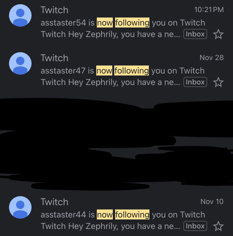The image size is (233, 236).
Task: Open the 'asstaster44 is now following you' email
Action: click(123, 215)
